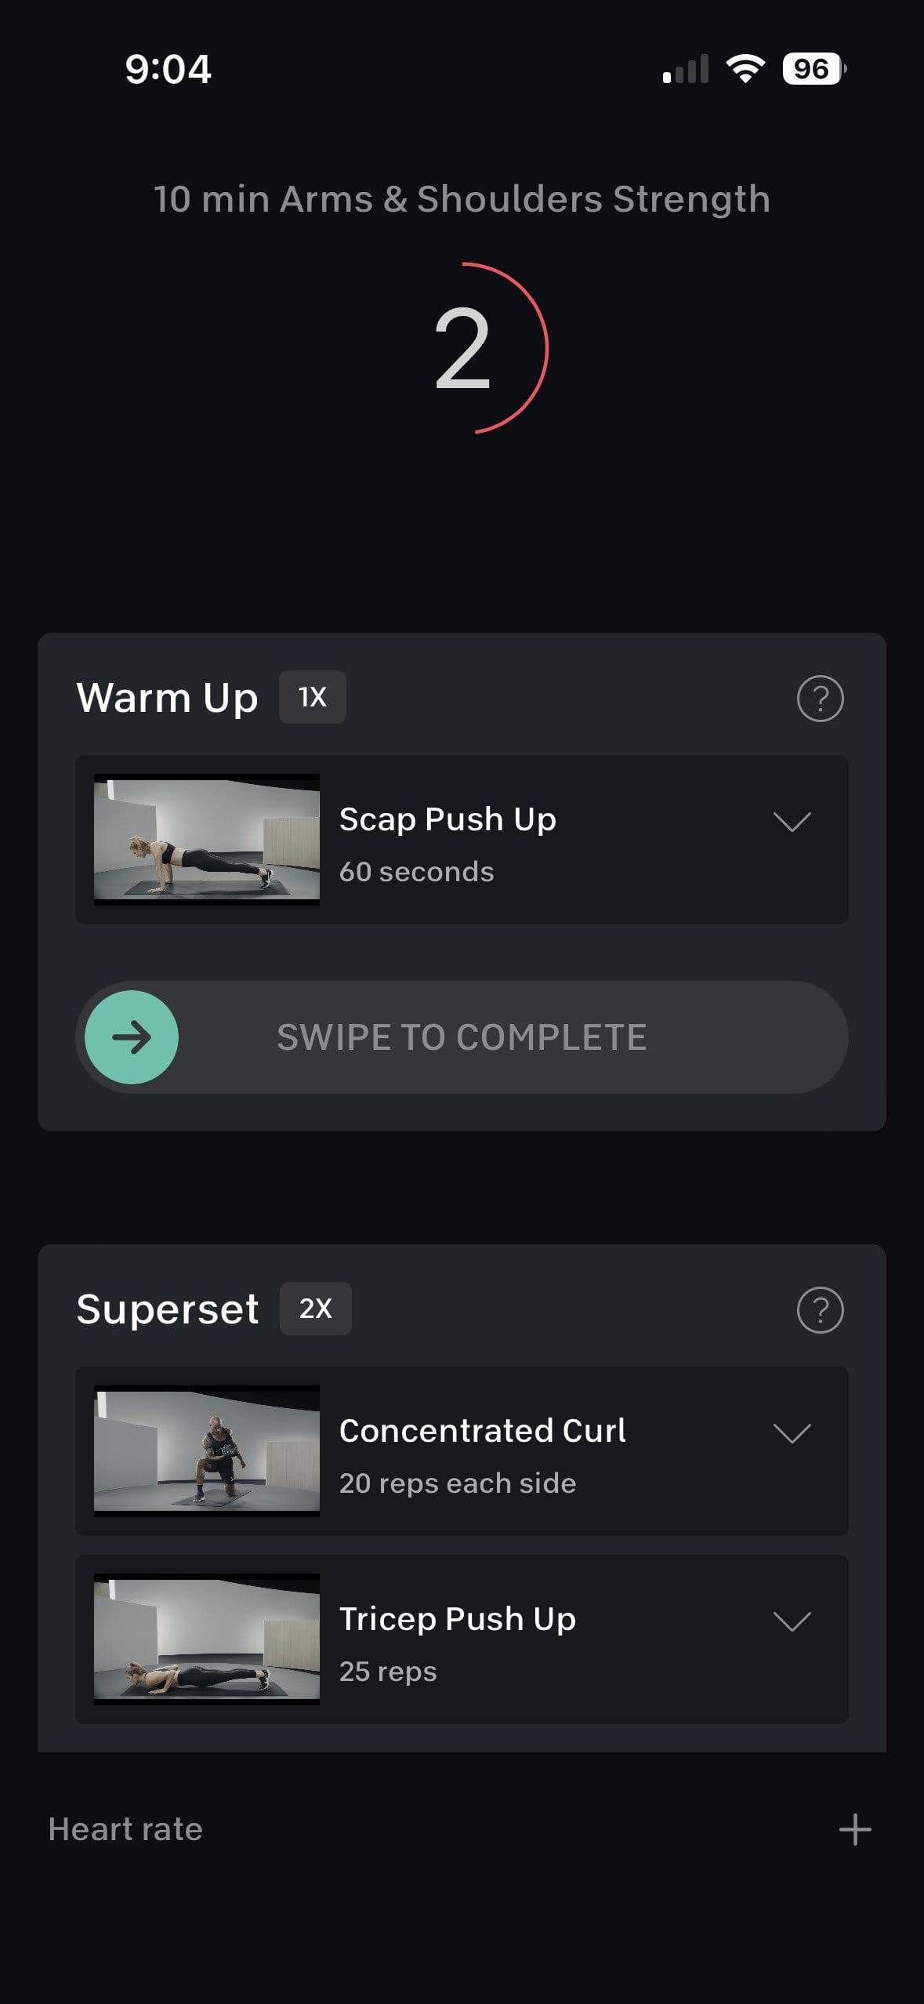Tap the green swipe arrow button
The width and height of the screenshot is (924, 2004).
[132, 1037]
